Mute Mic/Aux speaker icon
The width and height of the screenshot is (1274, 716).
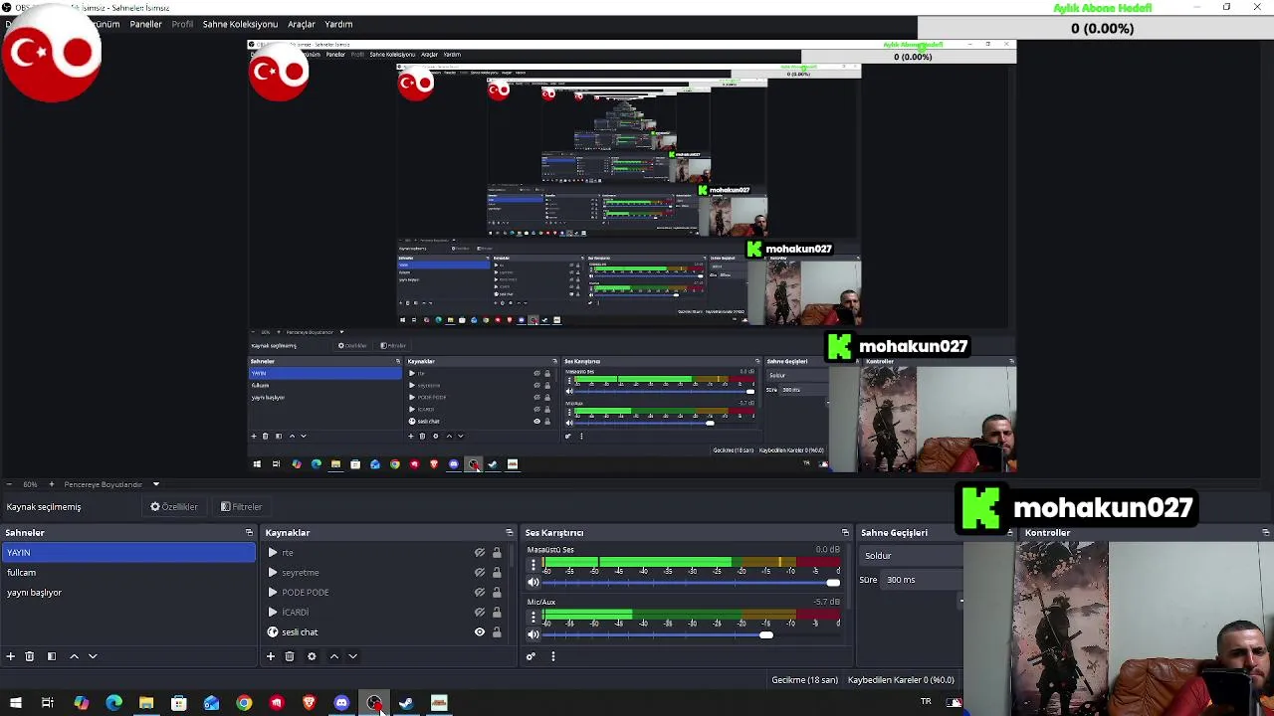click(533, 634)
